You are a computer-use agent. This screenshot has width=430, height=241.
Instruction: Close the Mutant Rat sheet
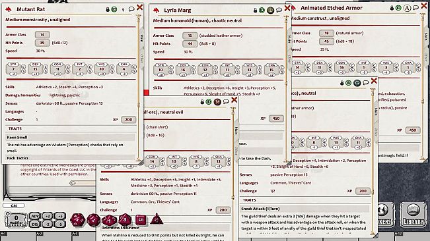(x=139, y=7)
